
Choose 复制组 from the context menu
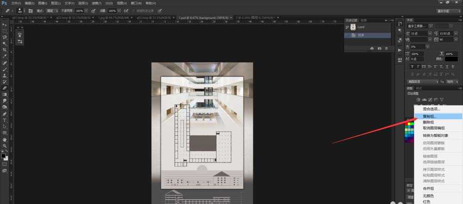pyautogui.click(x=429, y=116)
